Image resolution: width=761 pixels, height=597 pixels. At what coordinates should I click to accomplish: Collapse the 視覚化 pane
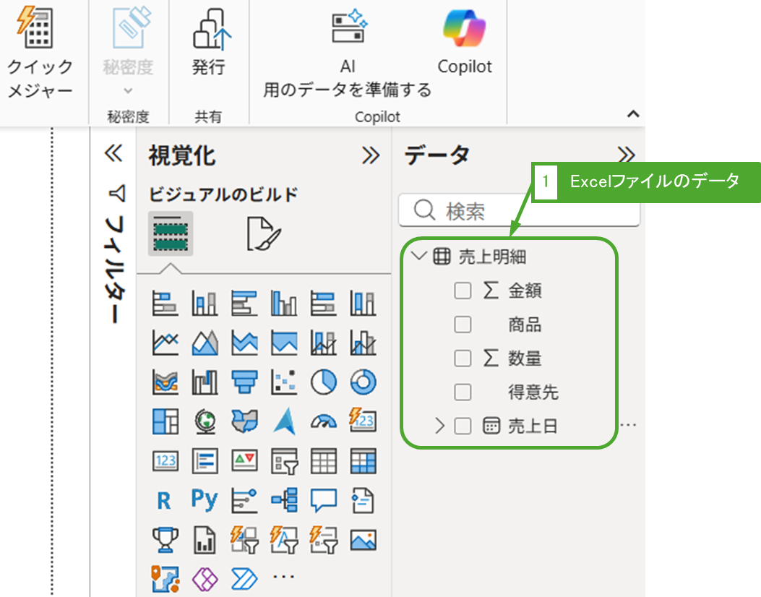(371, 155)
